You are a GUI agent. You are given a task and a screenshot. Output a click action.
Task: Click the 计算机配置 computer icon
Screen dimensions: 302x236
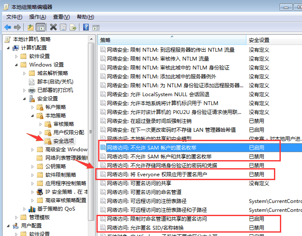pos(16,48)
